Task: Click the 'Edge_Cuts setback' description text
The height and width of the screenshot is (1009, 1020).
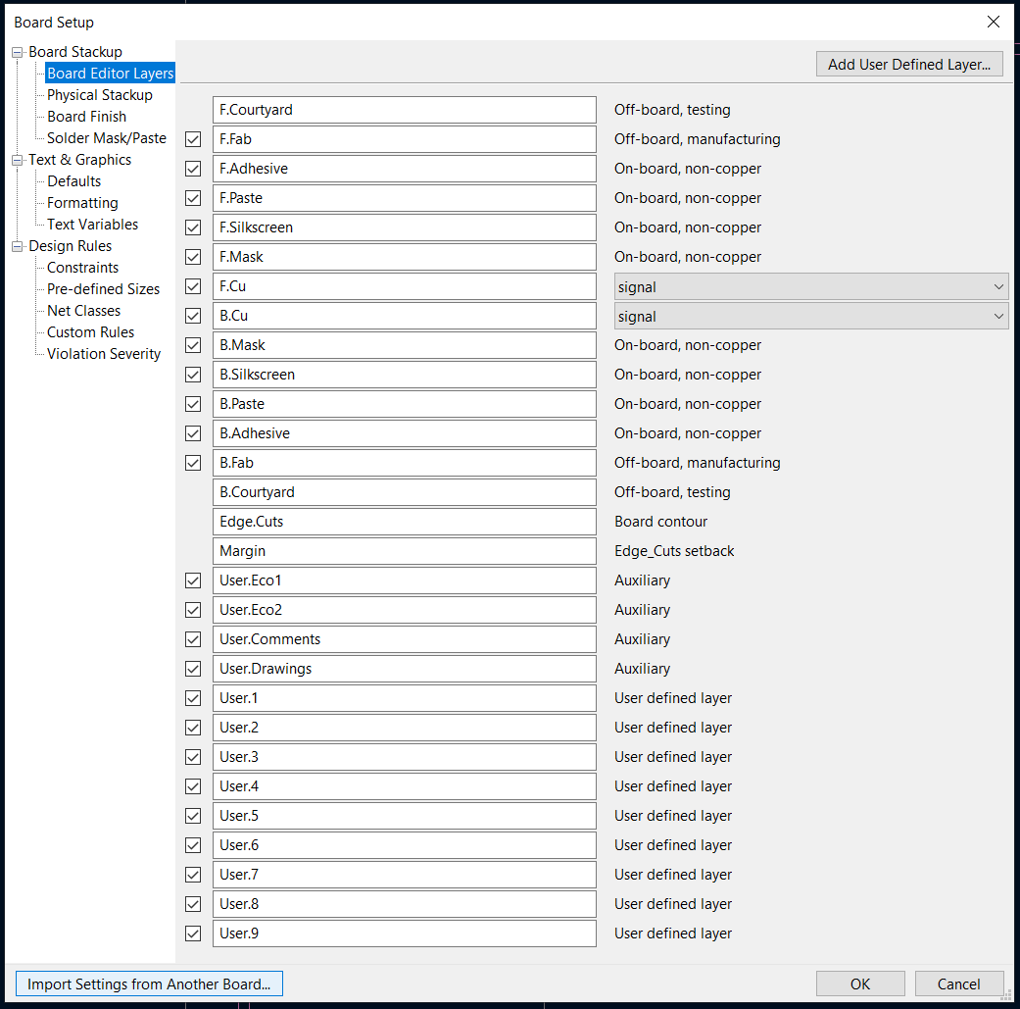Action: (x=674, y=551)
